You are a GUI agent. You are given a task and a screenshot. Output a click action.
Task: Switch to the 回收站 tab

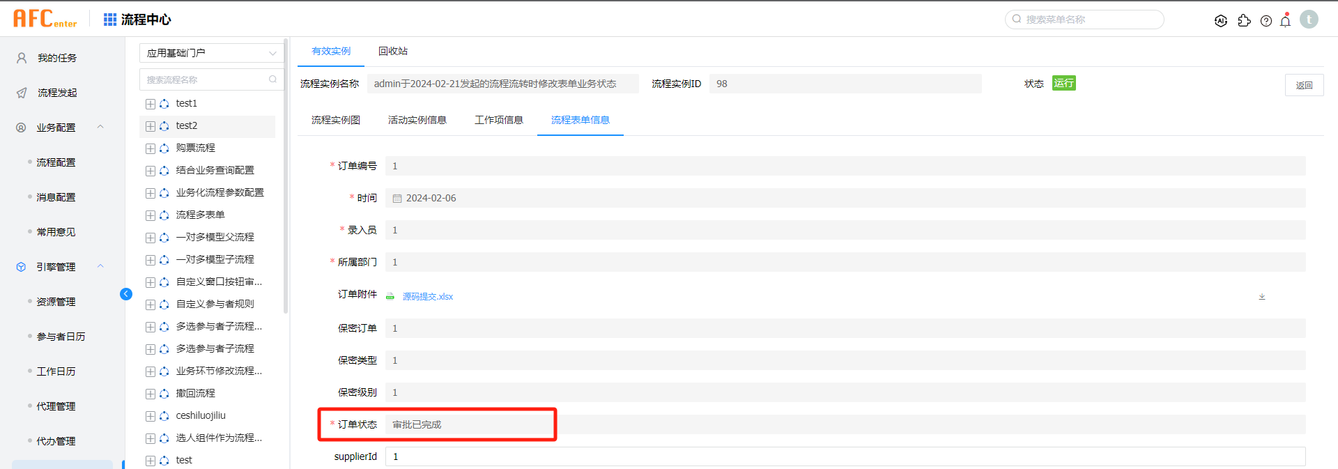point(393,51)
